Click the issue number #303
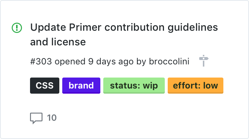Screen dimensions: 249x139 (x=41, y=61)
